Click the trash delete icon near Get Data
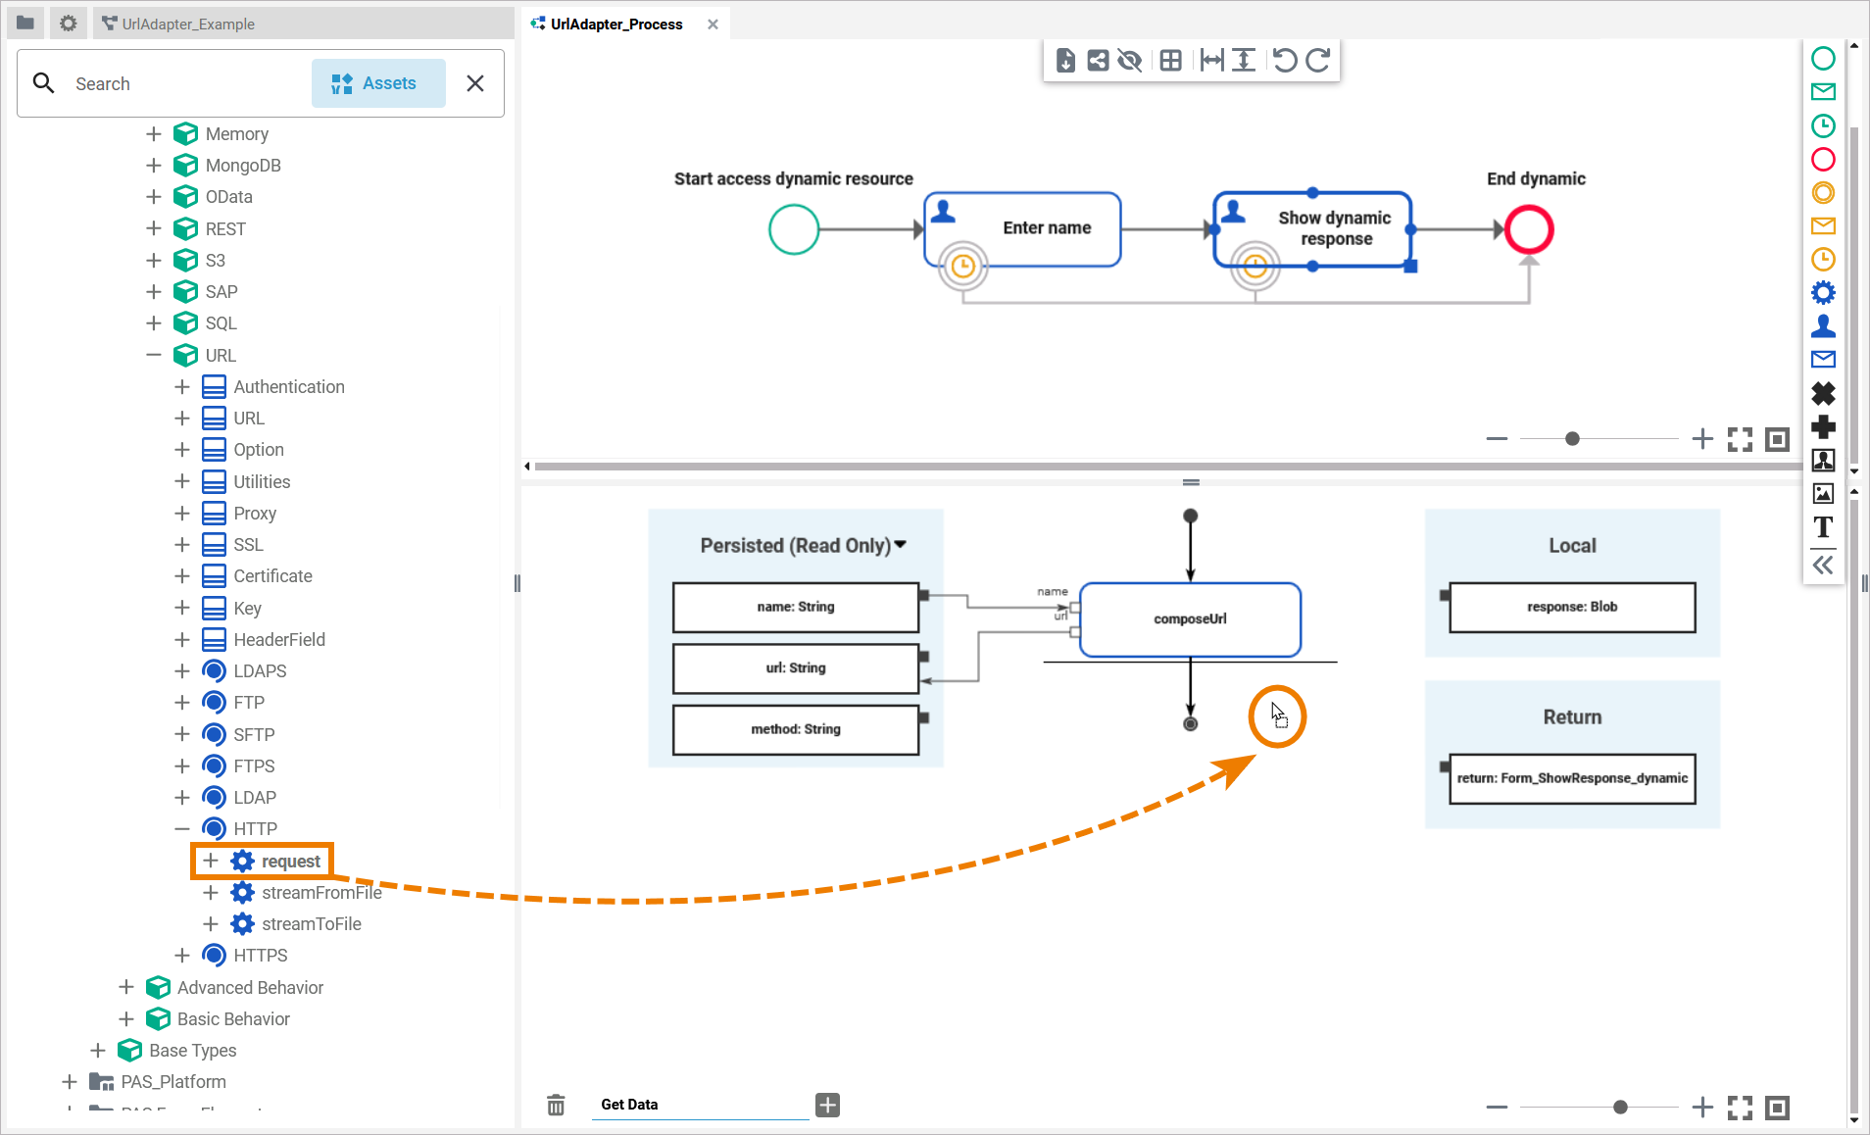 coord(556,1106)
